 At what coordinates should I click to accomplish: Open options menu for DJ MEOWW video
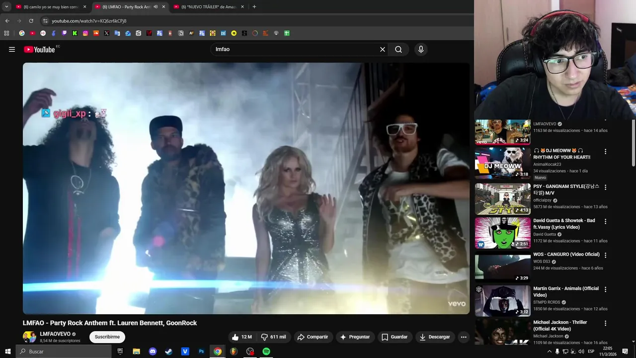605,152
